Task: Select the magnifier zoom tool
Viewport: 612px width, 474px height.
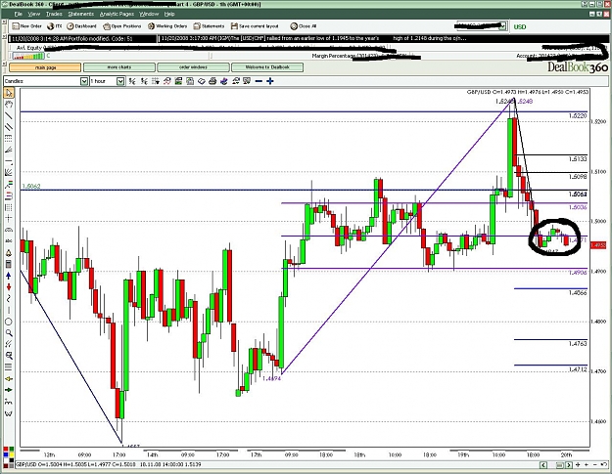Action: [9, 333]
